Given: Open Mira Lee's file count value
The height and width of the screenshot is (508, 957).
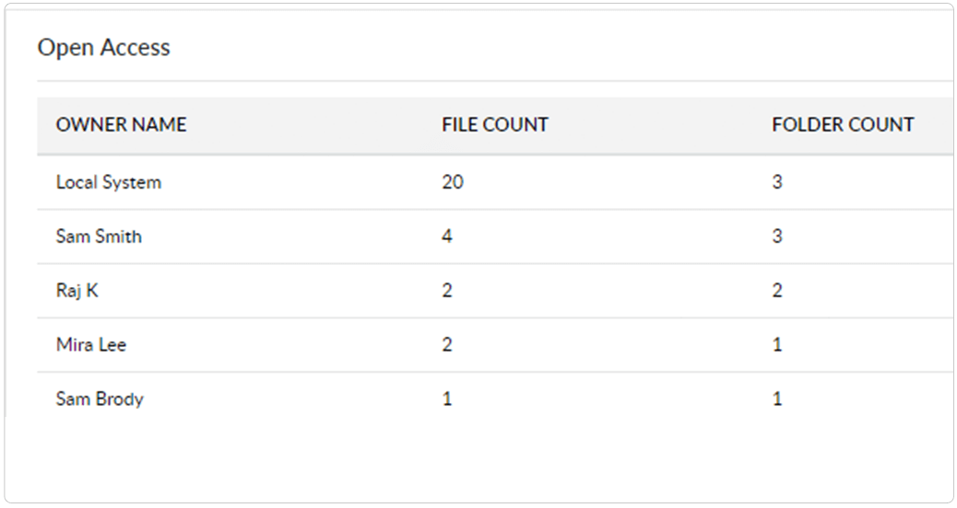Looking at the screenshot, I should tap(447, 345).
